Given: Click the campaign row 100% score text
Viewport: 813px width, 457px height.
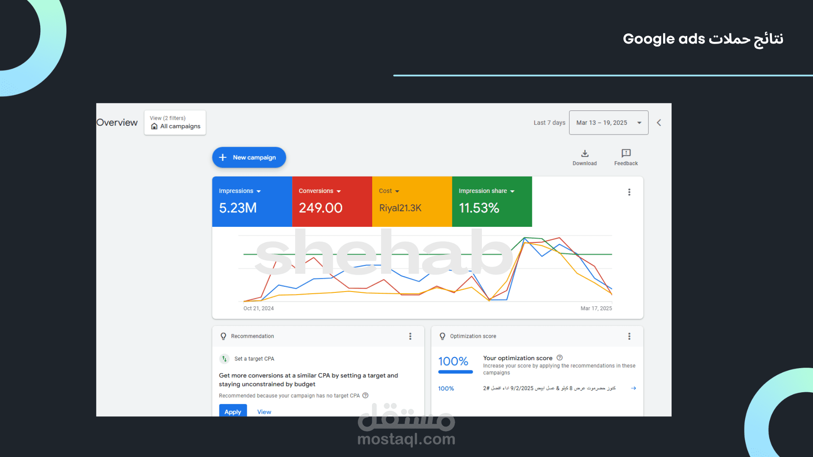Looking at the screenshot, I should point(446,388).
